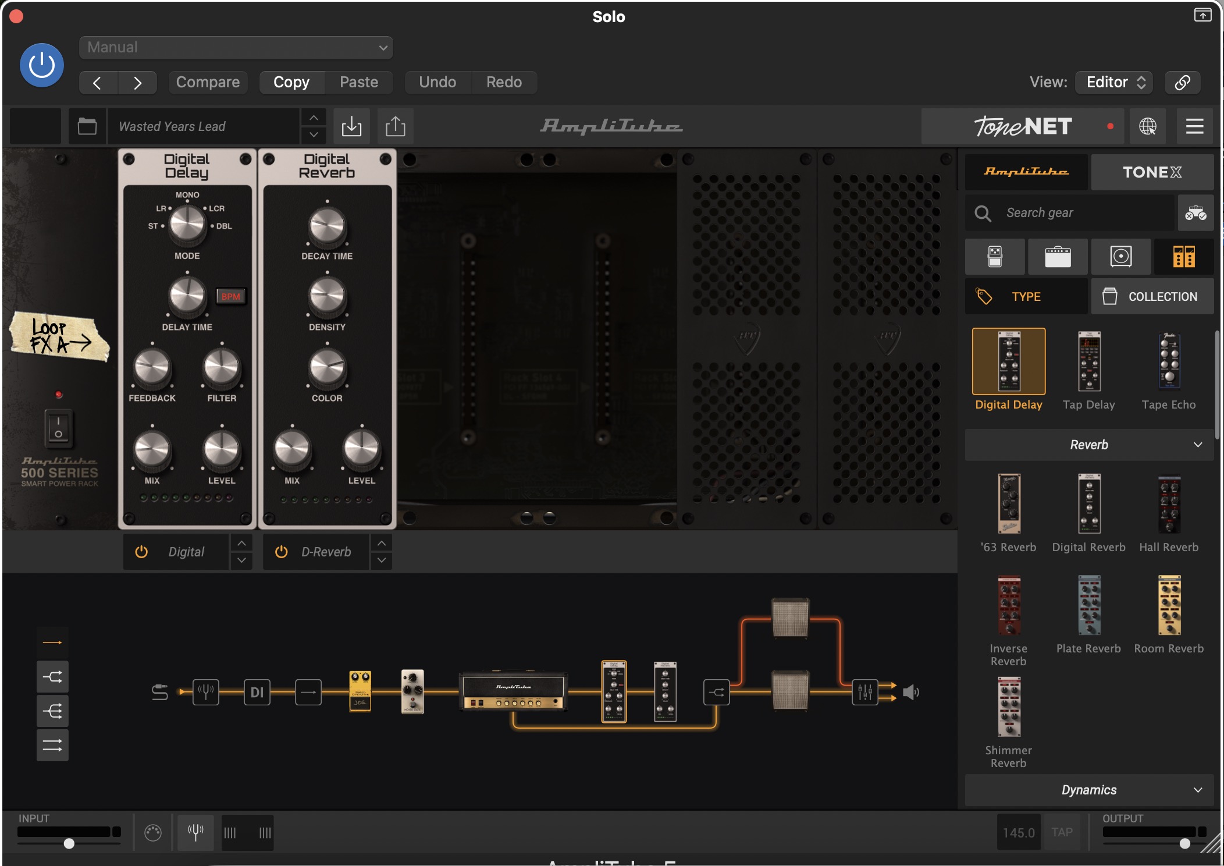Viewport: 1224px width, 866px height.
Task: Click the gear filter icon beside search
Action: coord(1196,213)
